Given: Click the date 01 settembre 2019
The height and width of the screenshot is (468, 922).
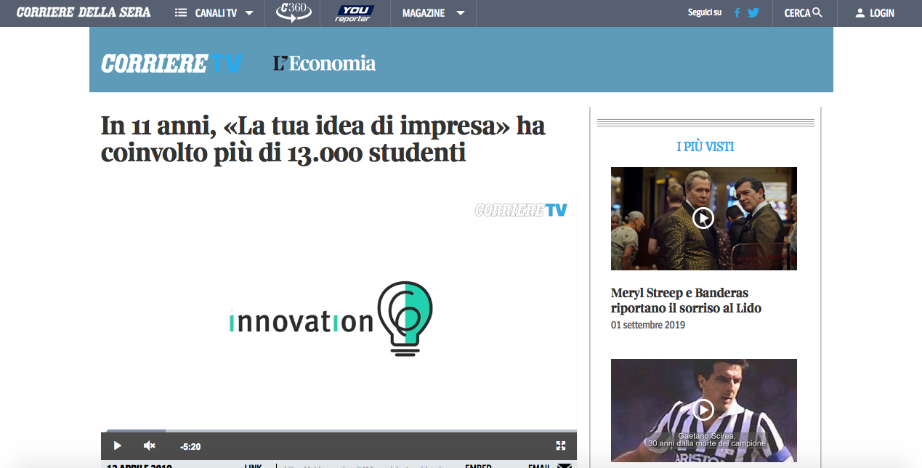Looking at the screenshot, I should [648, 325].
